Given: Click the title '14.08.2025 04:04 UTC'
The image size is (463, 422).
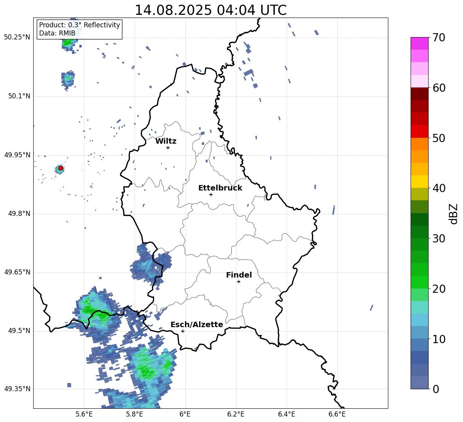Looking at the screenshot, I should [x=210, y=10].
